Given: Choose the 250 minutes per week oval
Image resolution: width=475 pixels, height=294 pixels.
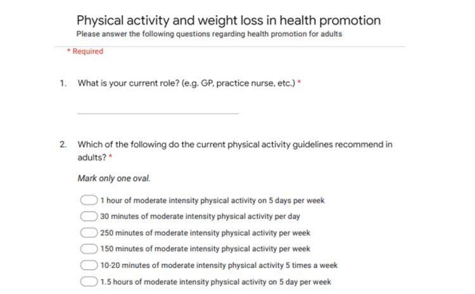Looking at the screenshot, I should (x=89, y=233).
